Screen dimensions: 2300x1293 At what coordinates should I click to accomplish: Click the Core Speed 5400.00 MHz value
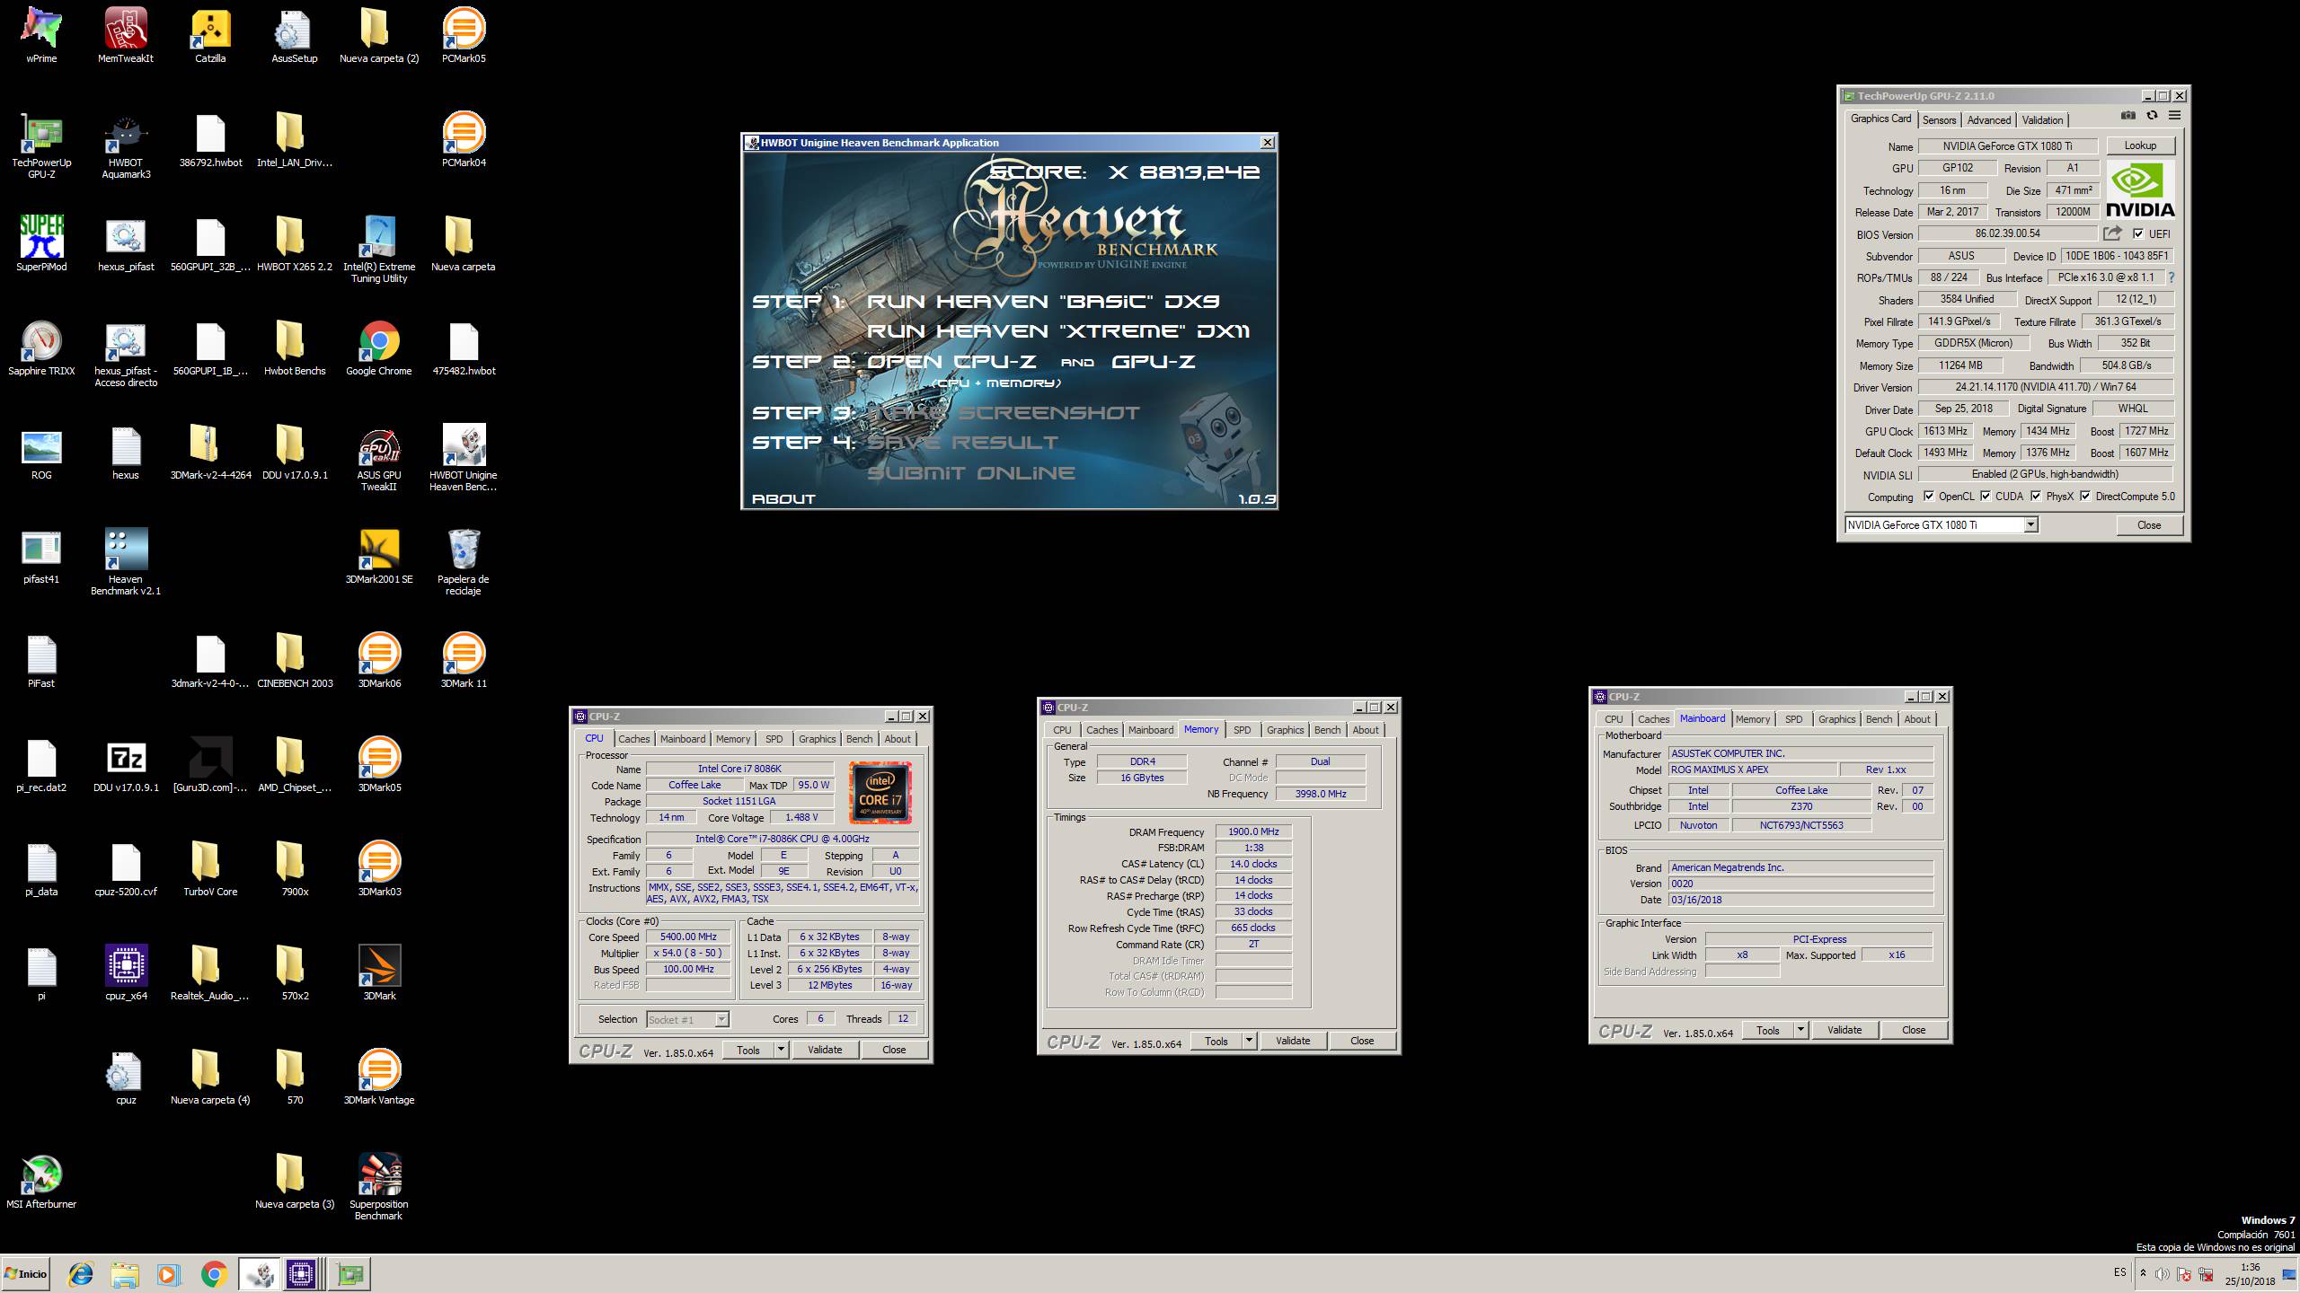pyautogui.click(x=688, y=937)
